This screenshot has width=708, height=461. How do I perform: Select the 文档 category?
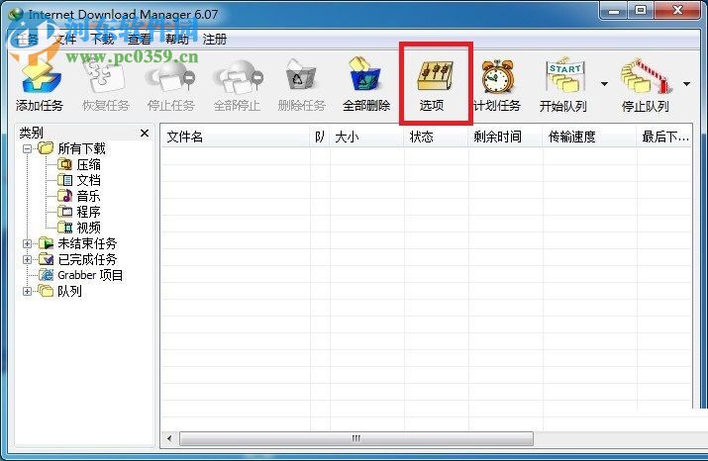(79, 180)
